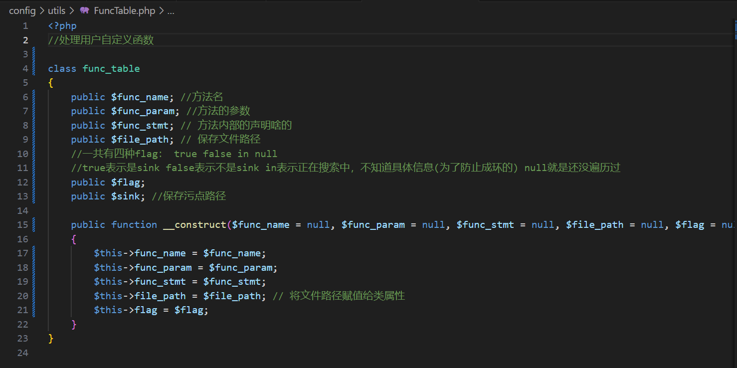Click the blue change marker beside line 3
This screenshot has height=368, width=737.
(34, 54)
